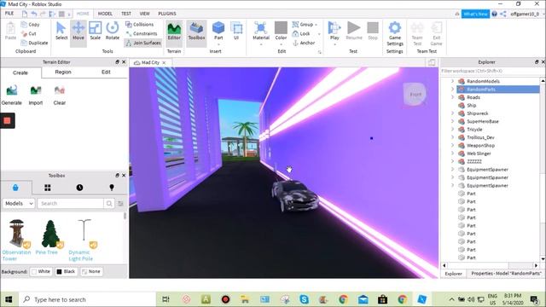Screen dimensions: 546x307
Task: Open Toolbox search filter options
Action: point(120,203)
